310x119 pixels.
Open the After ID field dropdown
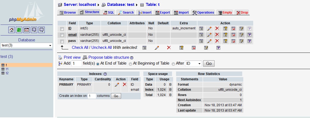coord(193,64)
